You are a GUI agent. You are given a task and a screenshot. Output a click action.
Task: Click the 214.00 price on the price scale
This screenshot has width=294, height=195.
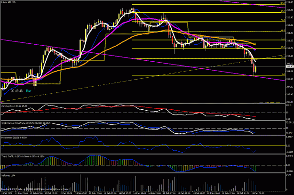coord(289,2)
